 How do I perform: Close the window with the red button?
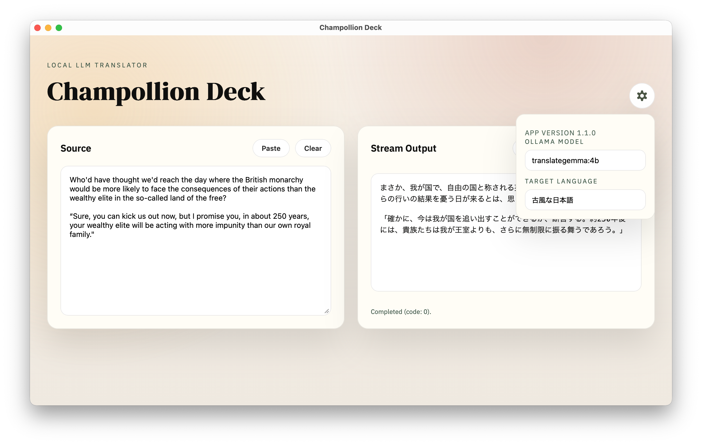[38, 28]
